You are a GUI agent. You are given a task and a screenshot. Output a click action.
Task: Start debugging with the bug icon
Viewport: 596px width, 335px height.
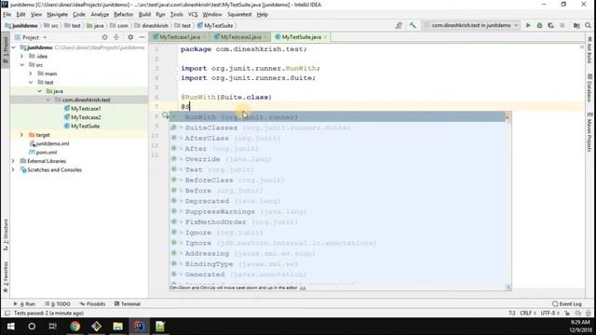point(539,25)
